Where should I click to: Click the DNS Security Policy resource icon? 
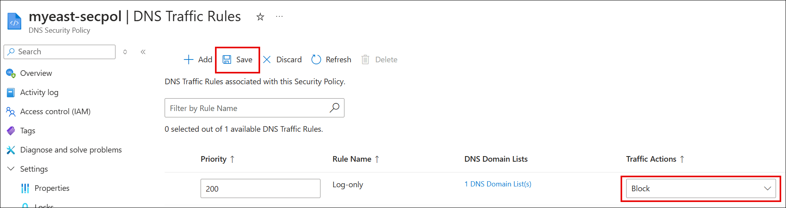coord(14,21)
